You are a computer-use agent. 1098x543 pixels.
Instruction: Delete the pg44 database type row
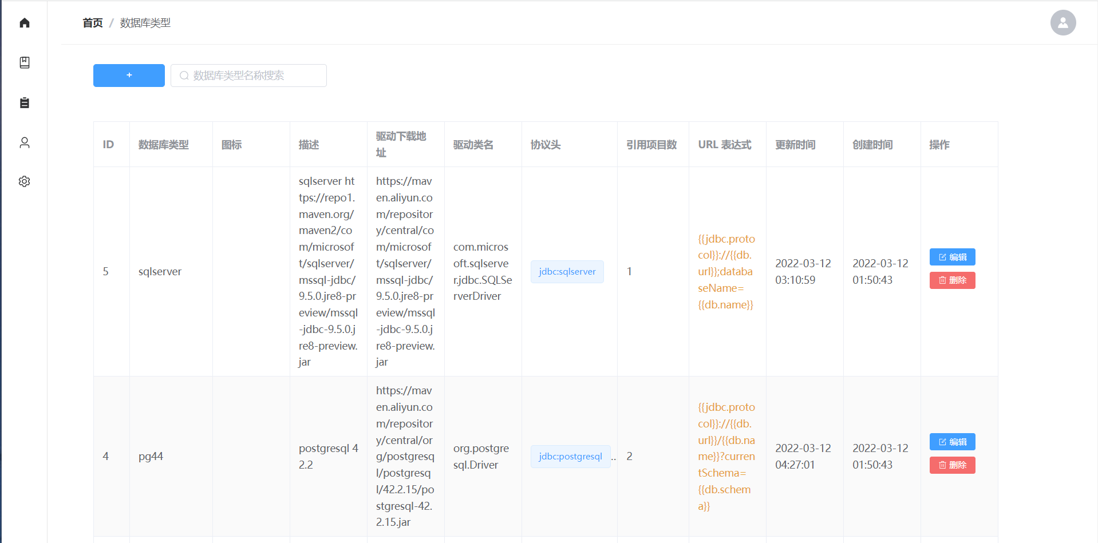pyautogui.click(x=952, y=465)
